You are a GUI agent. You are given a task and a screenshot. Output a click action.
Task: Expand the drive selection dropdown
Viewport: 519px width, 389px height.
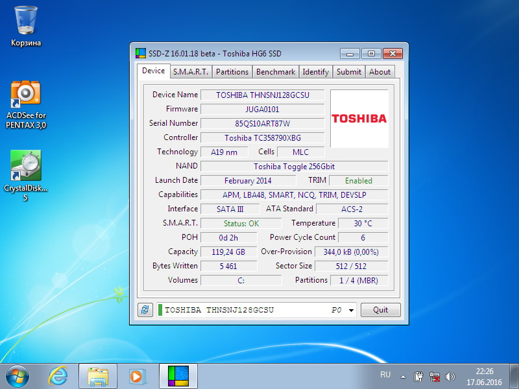[351, 311]
